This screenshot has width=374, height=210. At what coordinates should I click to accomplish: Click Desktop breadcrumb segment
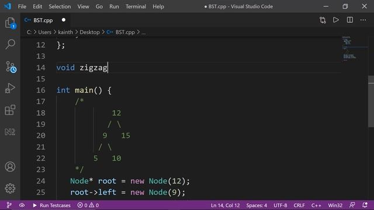89,32
